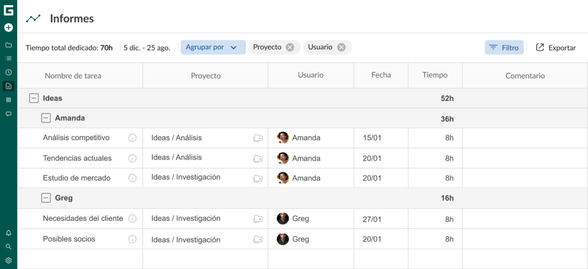The image size is (588, 269).
Task: Open the chat comments icon in the sidebar
Action: point(8,114)
